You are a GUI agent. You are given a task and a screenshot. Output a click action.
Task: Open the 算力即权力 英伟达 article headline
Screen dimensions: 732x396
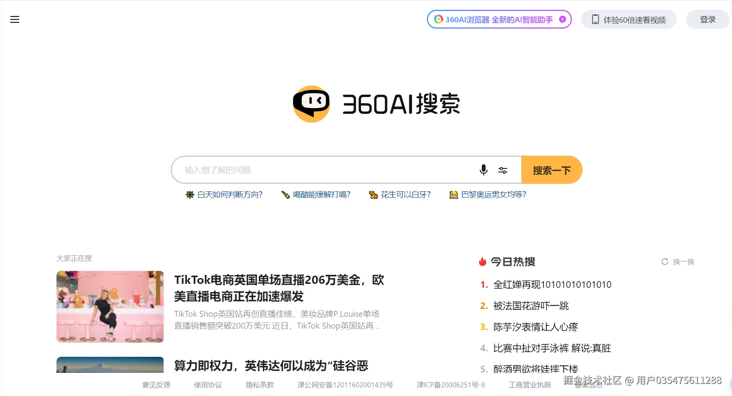click(271, 366)
